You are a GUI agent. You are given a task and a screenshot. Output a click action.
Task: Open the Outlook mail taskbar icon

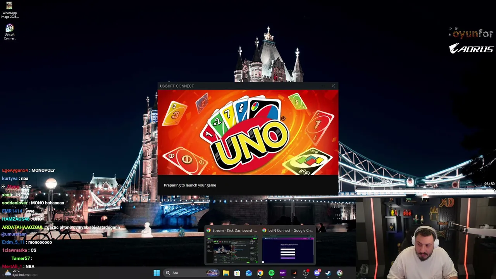pyautogui.click(x=248, y=273)
